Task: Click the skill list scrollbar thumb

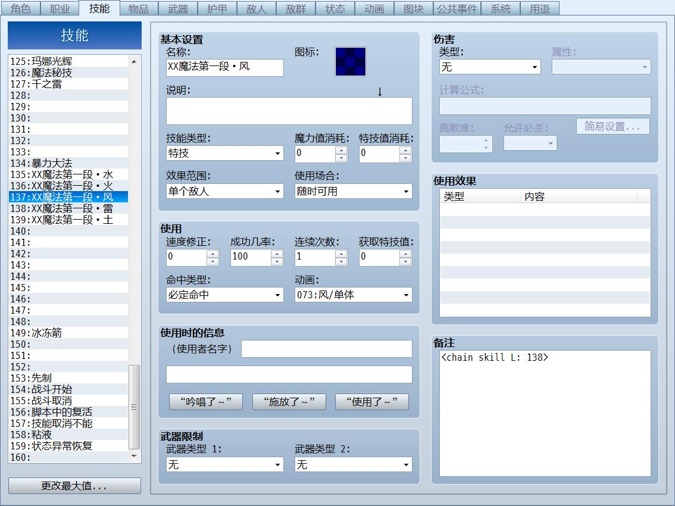Action: coord(134,407)
